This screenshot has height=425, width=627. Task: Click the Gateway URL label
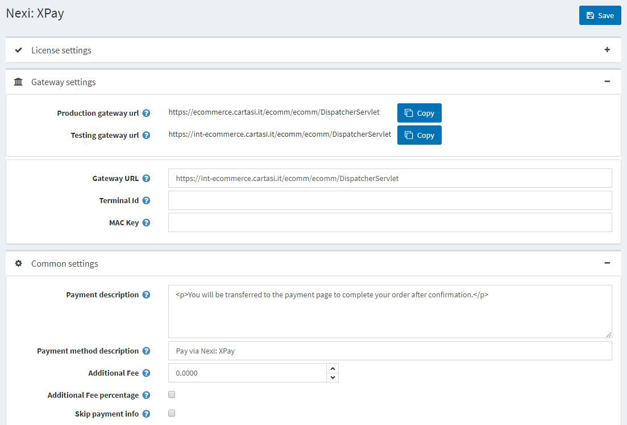(x=115, y=178)
